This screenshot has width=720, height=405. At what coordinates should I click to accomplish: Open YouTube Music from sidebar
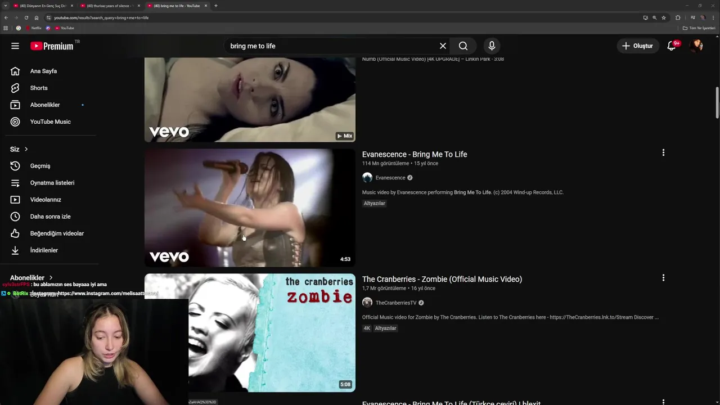[x=50, y=122]
